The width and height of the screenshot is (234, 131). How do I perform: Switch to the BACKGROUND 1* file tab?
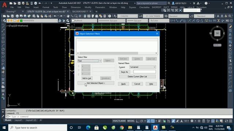[80, 11]
